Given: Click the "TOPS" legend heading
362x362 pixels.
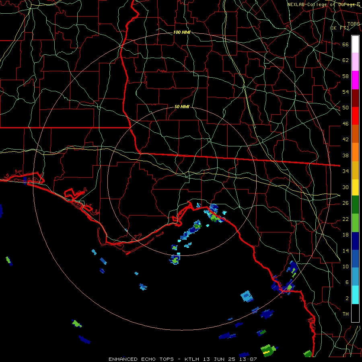Looking at the screenshot, I should pyautogui.click(x=354, y=24).
